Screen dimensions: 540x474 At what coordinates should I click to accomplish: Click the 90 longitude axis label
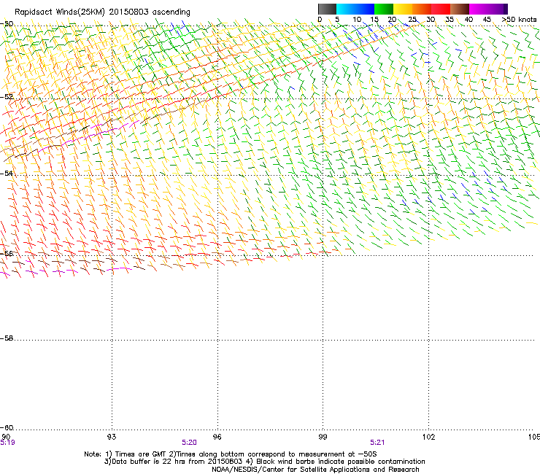pos(6,437)
